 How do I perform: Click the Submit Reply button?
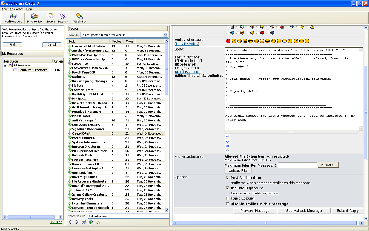coord(347,211)
